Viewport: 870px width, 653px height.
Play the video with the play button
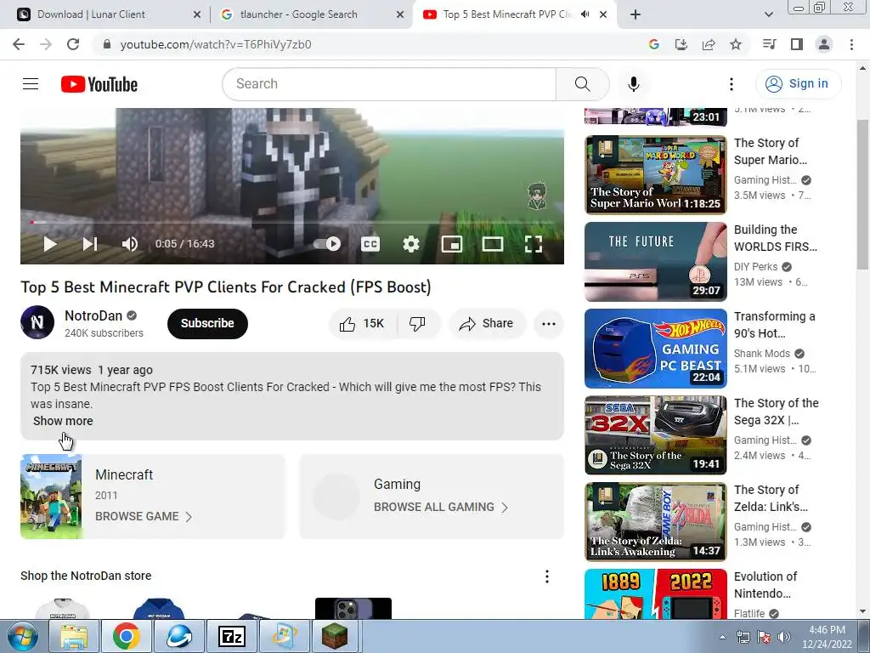point(50,244)
